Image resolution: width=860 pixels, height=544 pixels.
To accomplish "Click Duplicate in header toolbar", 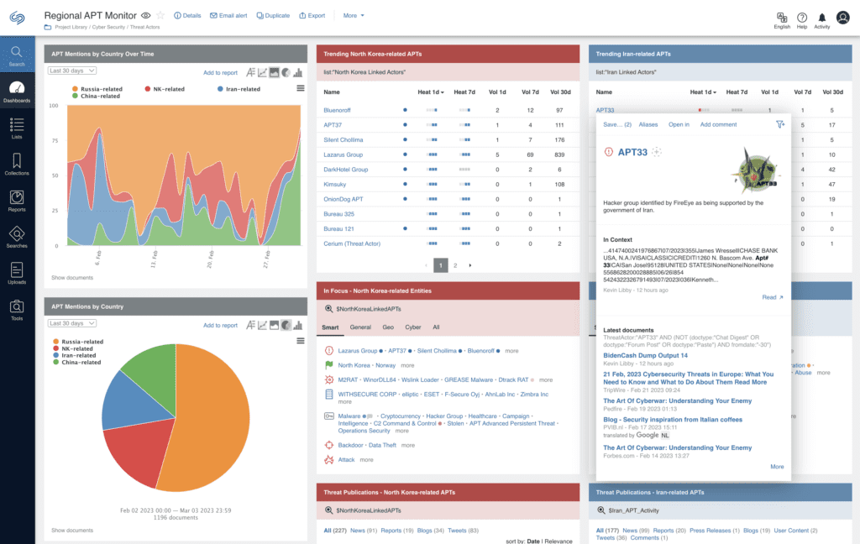I will point(273,15).
